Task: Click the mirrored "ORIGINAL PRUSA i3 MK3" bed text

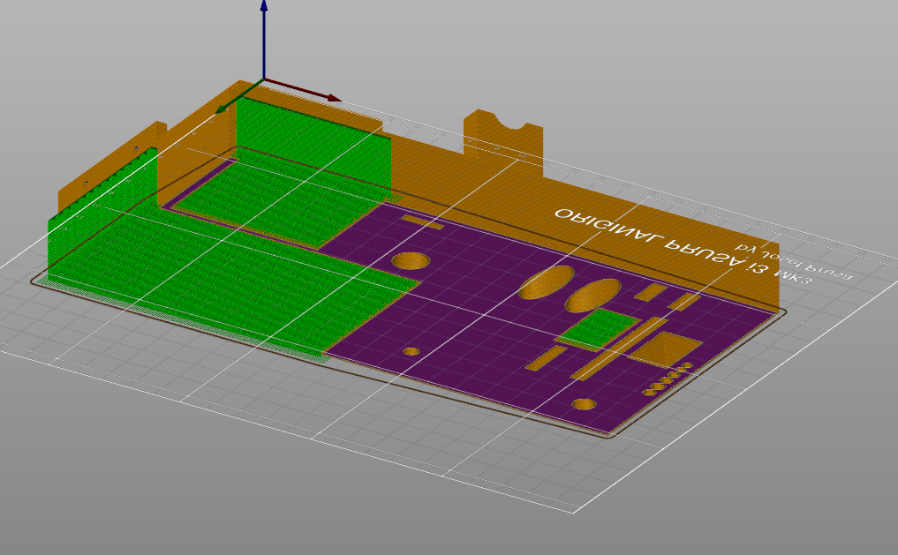Action: click(683, 248)
